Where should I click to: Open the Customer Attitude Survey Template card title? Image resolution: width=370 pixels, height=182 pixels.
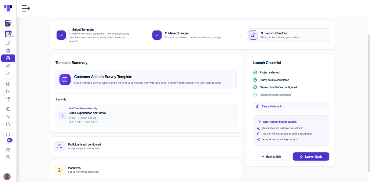coord(103,77)
